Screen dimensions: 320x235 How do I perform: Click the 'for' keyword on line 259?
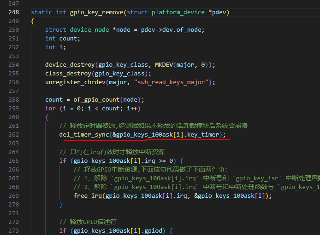pos(50,109)
